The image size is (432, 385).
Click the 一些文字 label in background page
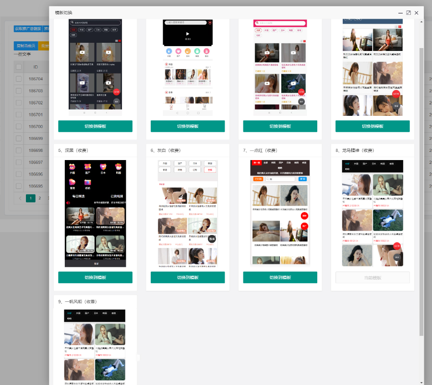[x=22, y=54]
